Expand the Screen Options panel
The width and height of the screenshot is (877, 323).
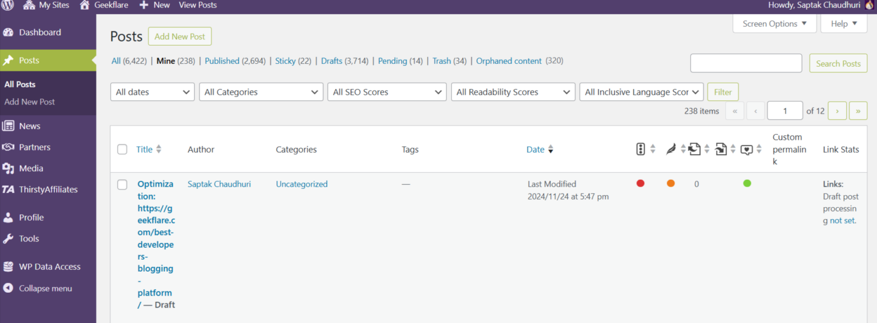click(774, 23)
